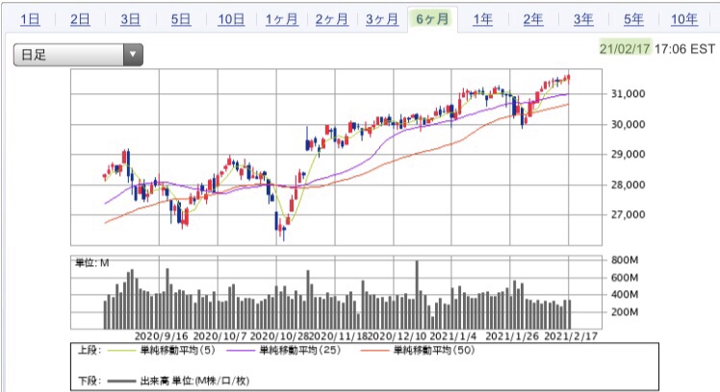Choose the 10年 range link

684,19
